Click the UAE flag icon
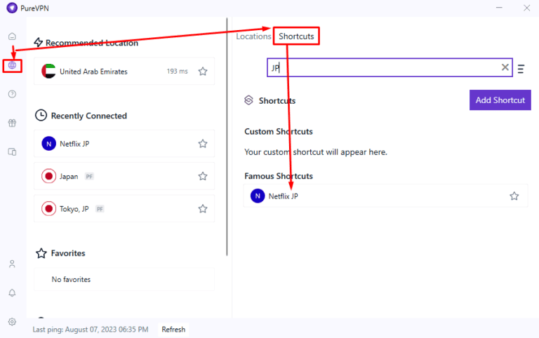The width and height of the screenshot is (539, 338). point(49,72)
